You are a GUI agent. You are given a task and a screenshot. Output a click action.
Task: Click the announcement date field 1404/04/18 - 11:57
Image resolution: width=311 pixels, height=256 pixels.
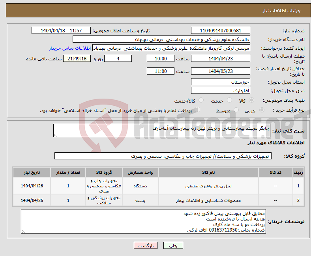point(61,30)
